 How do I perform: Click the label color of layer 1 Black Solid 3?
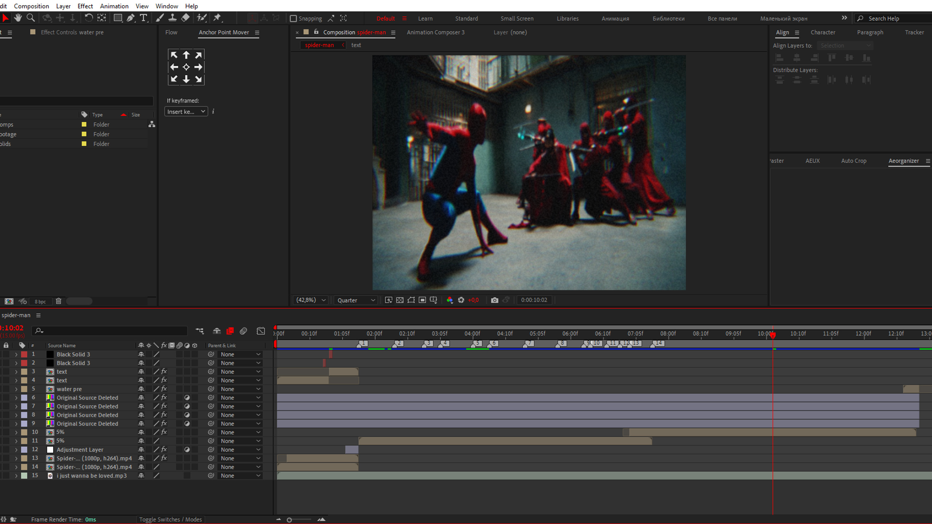(x=24, y=354)
